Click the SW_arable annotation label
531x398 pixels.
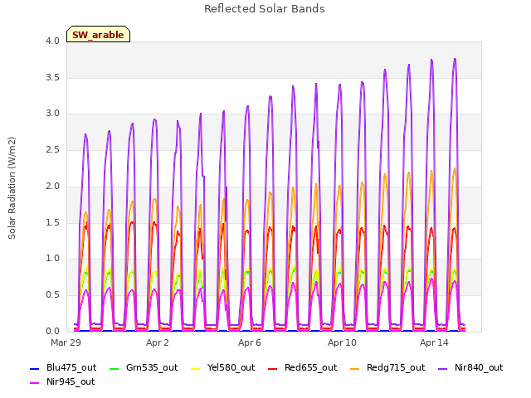[98, 34]
